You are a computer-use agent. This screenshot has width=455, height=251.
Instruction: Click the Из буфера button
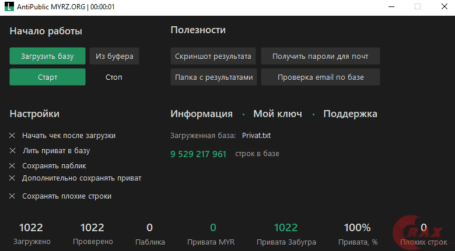pos(114,56)
